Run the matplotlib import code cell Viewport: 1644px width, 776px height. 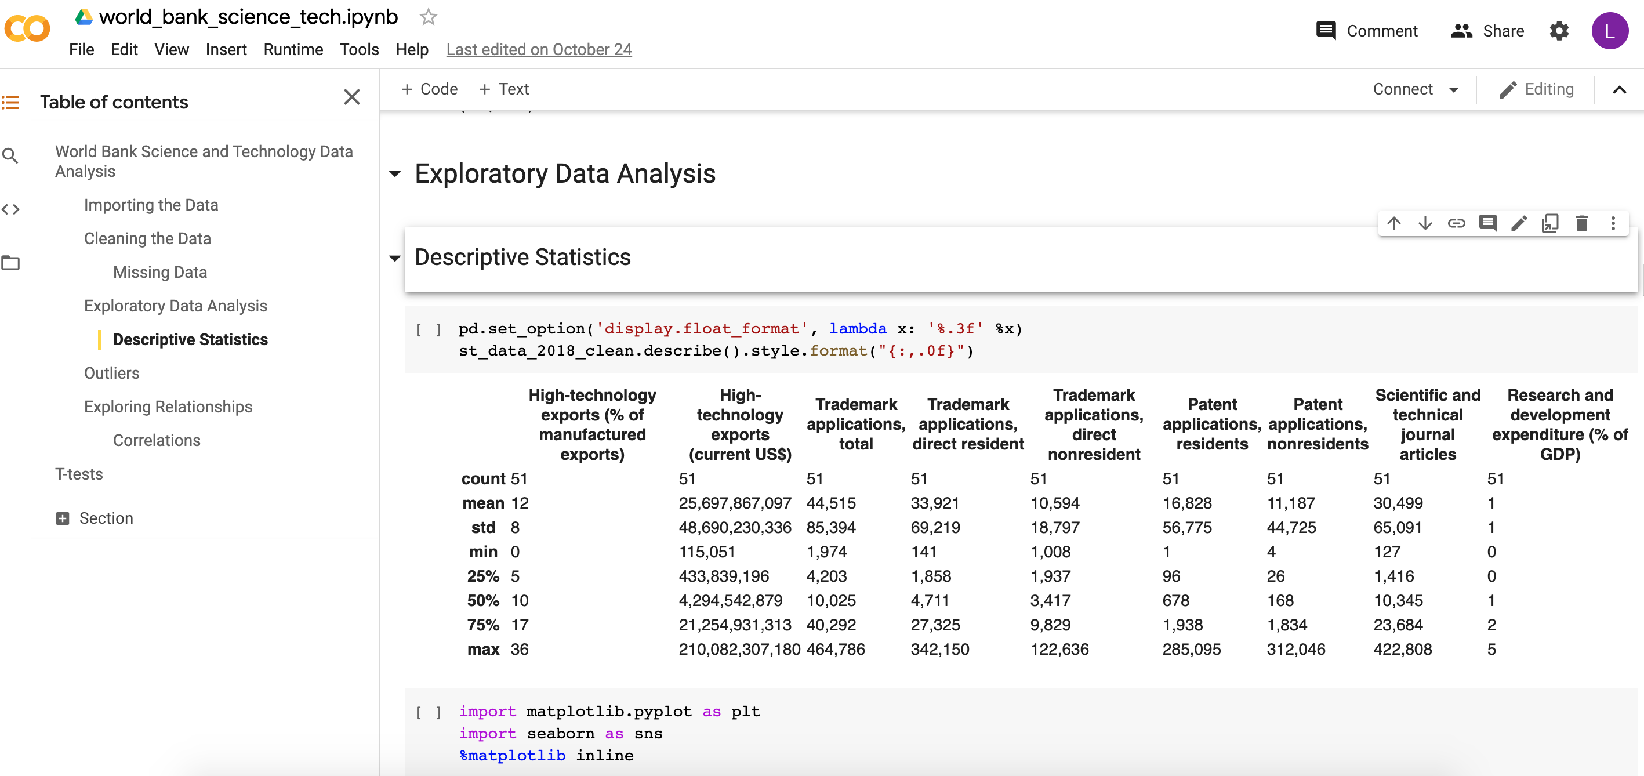coord(428,712)
